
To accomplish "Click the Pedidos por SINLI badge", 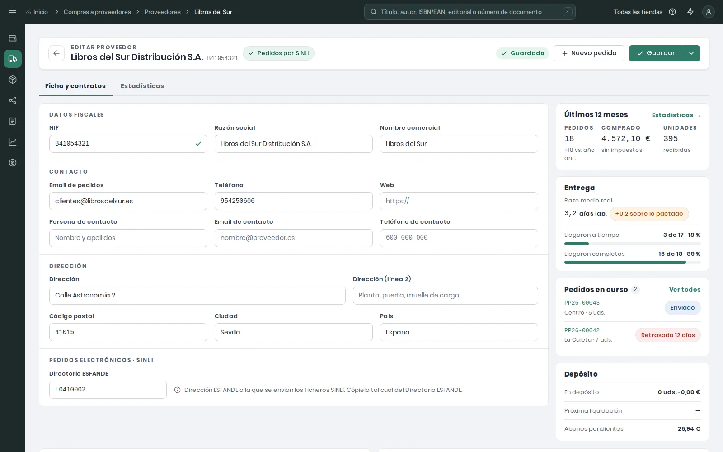I will (279, 53).
